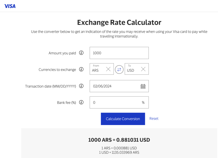Click the Reset link
This screenshot has width=218, height=158.
click(x=154, y=118)
